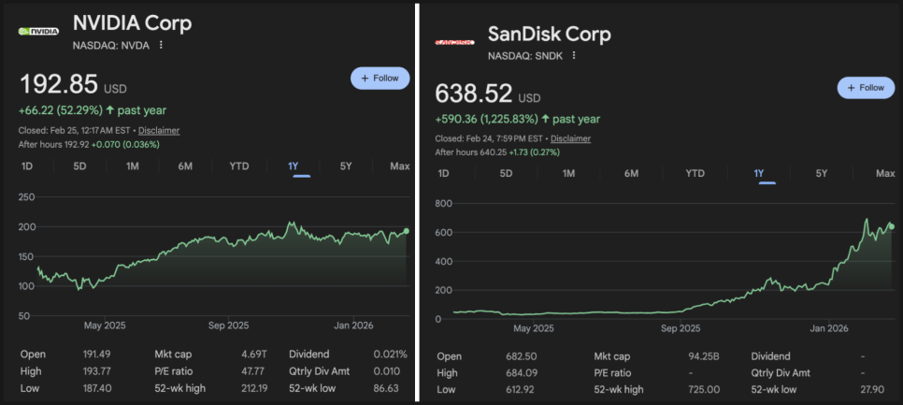Switch SanDisk chart to 1M range
Screen dimensions: 903x405
click(x=568, y=173)
